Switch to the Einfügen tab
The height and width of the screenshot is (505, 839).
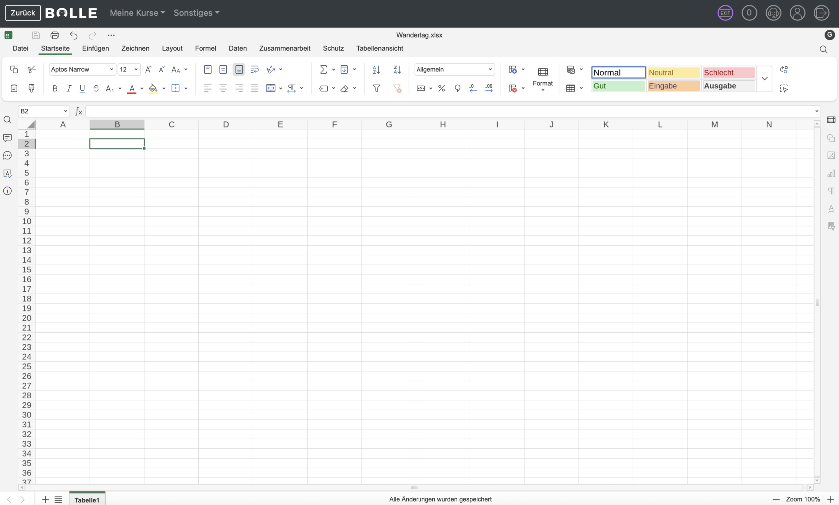coord(96,48)
